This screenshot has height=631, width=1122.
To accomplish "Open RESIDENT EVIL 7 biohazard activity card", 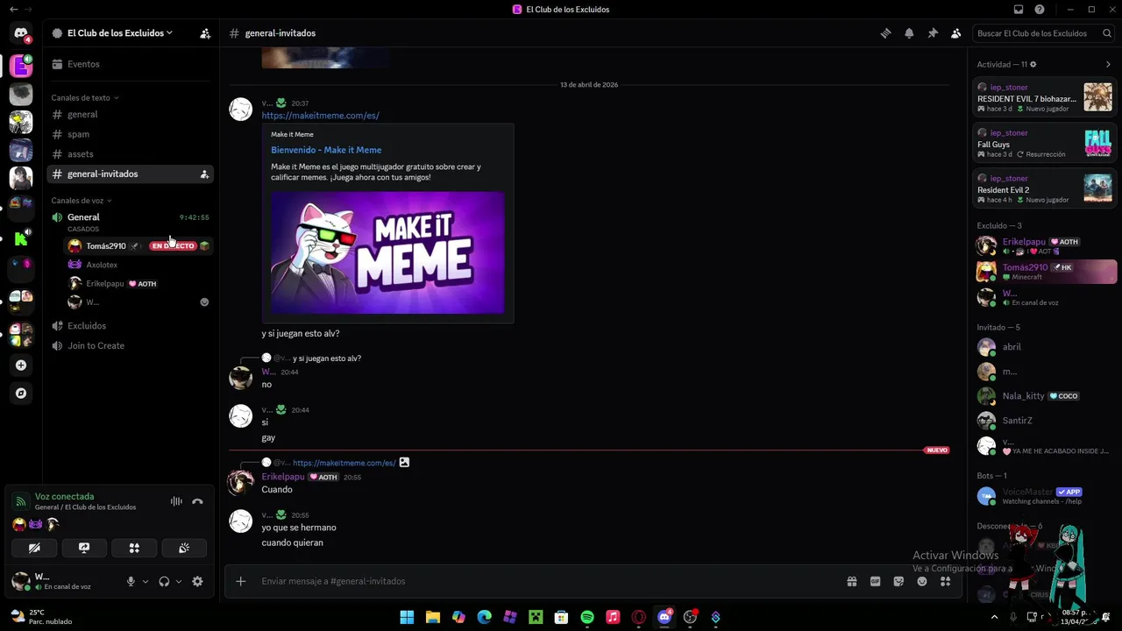I will [1045, 97].
